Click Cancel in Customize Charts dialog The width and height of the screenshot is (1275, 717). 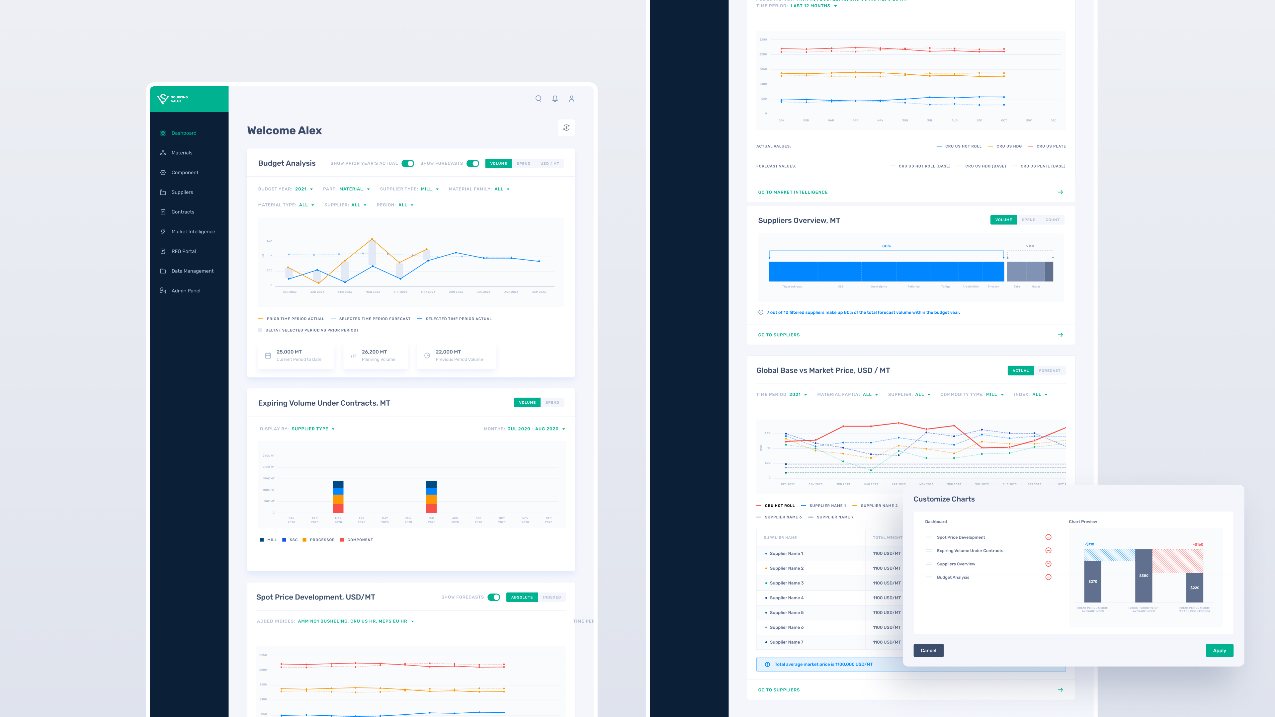click(928, 650)
